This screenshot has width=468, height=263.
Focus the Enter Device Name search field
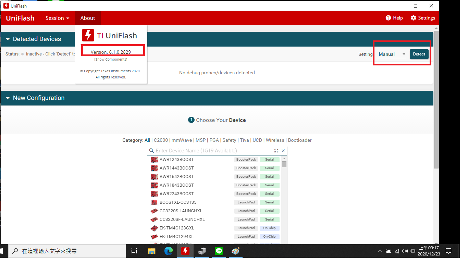coord(214,151)
